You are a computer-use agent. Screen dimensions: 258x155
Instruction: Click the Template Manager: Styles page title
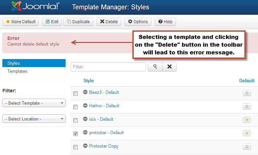coord(111,7)
